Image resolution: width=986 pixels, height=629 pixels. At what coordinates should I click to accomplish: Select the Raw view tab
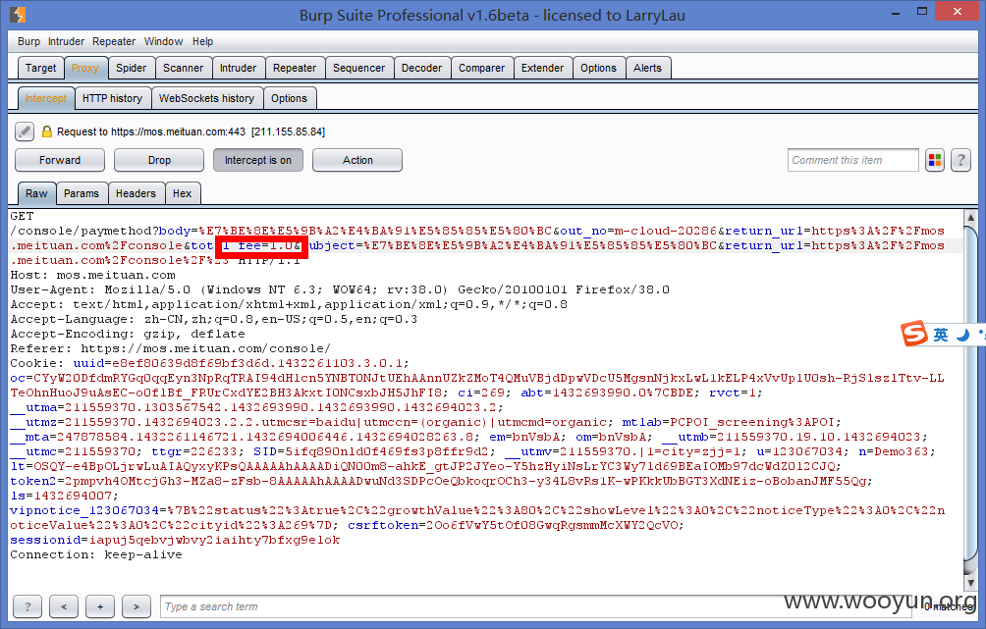(36, 193)
